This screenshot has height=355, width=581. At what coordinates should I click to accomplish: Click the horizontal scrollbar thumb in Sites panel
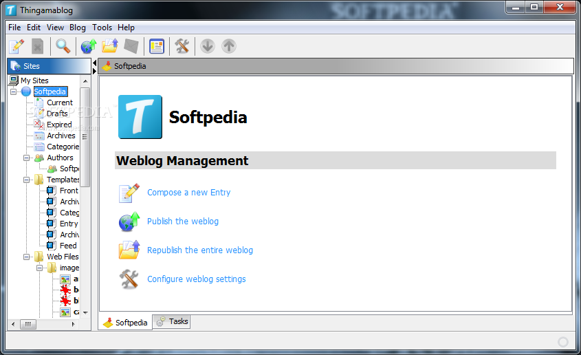point(28,324)
